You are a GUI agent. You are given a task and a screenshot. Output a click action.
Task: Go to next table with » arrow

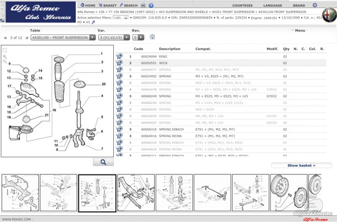pos(27,38)
